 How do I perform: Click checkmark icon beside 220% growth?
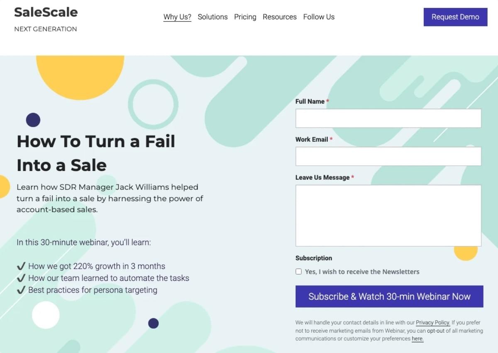[x=21, y=266]
